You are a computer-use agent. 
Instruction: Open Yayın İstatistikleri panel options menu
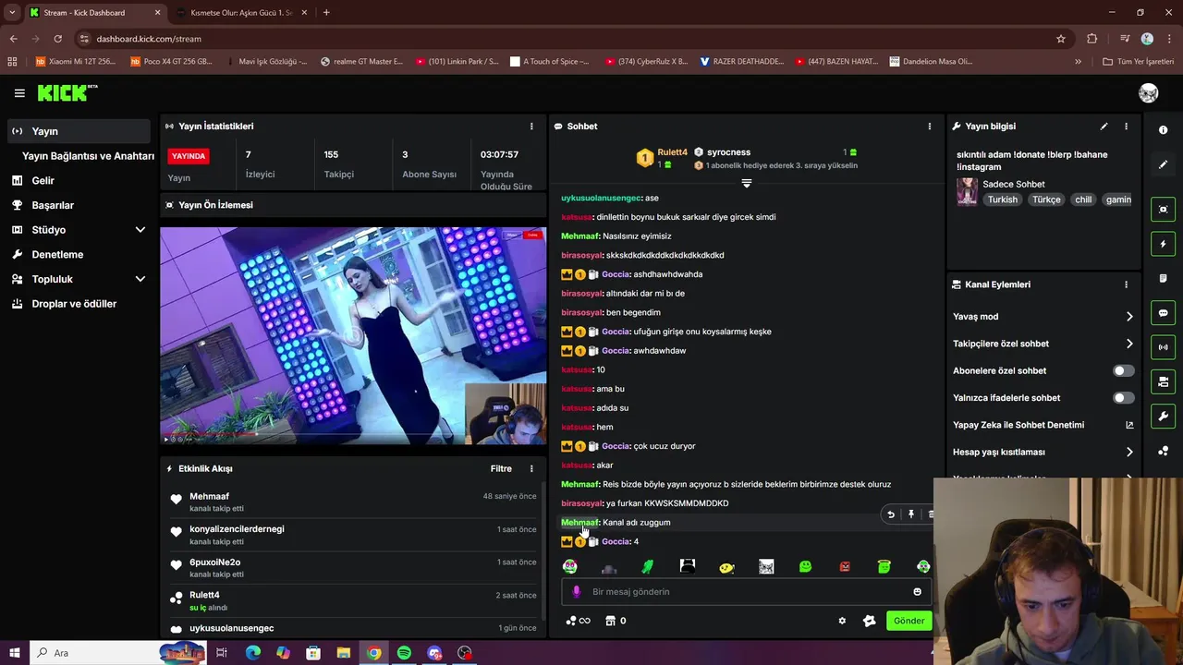click(x=531, y=127)
